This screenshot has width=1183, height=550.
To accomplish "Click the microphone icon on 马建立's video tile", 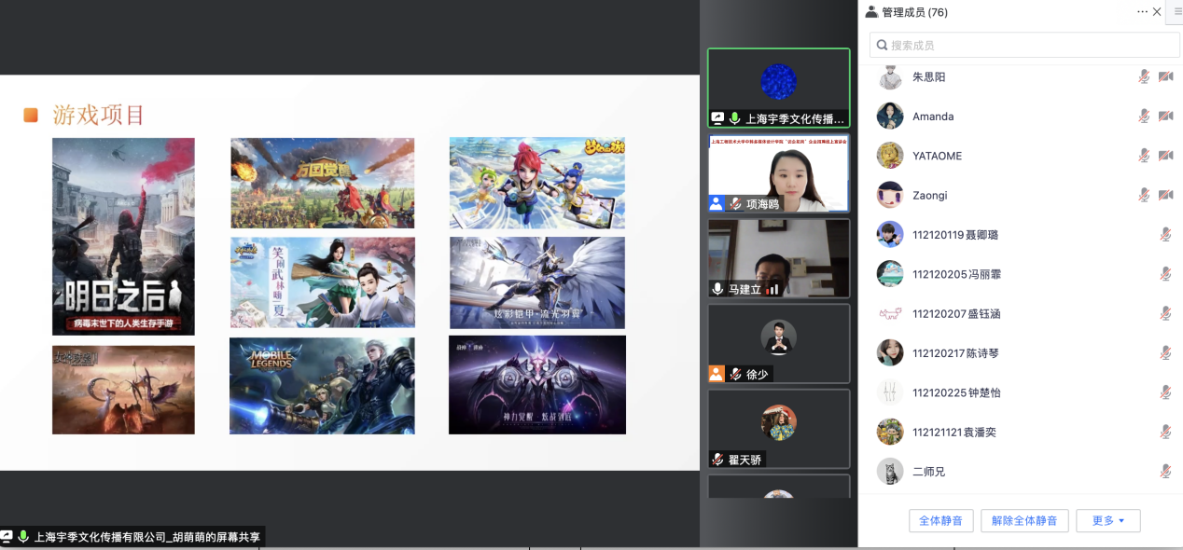I will [717, 289].
